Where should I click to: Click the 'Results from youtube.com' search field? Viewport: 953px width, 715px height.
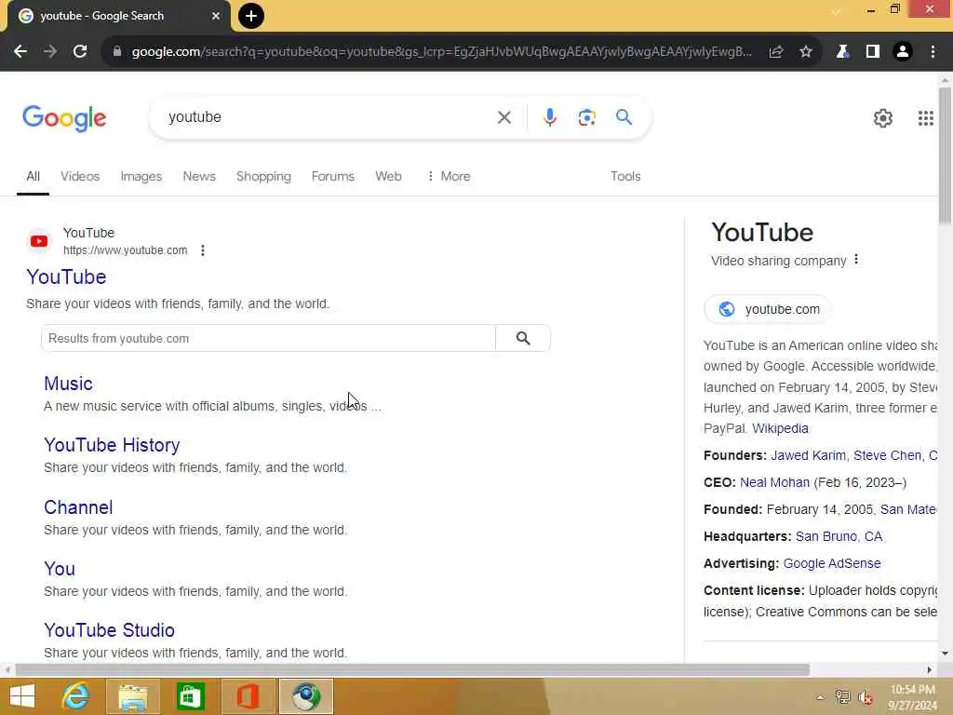click(x=268, y=338)
